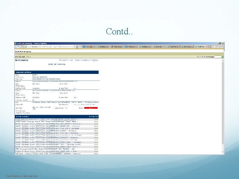The height and width of the screenshot is (179, 239).
Task: Close the active Table Pair tab
Action: pos(206,47)
